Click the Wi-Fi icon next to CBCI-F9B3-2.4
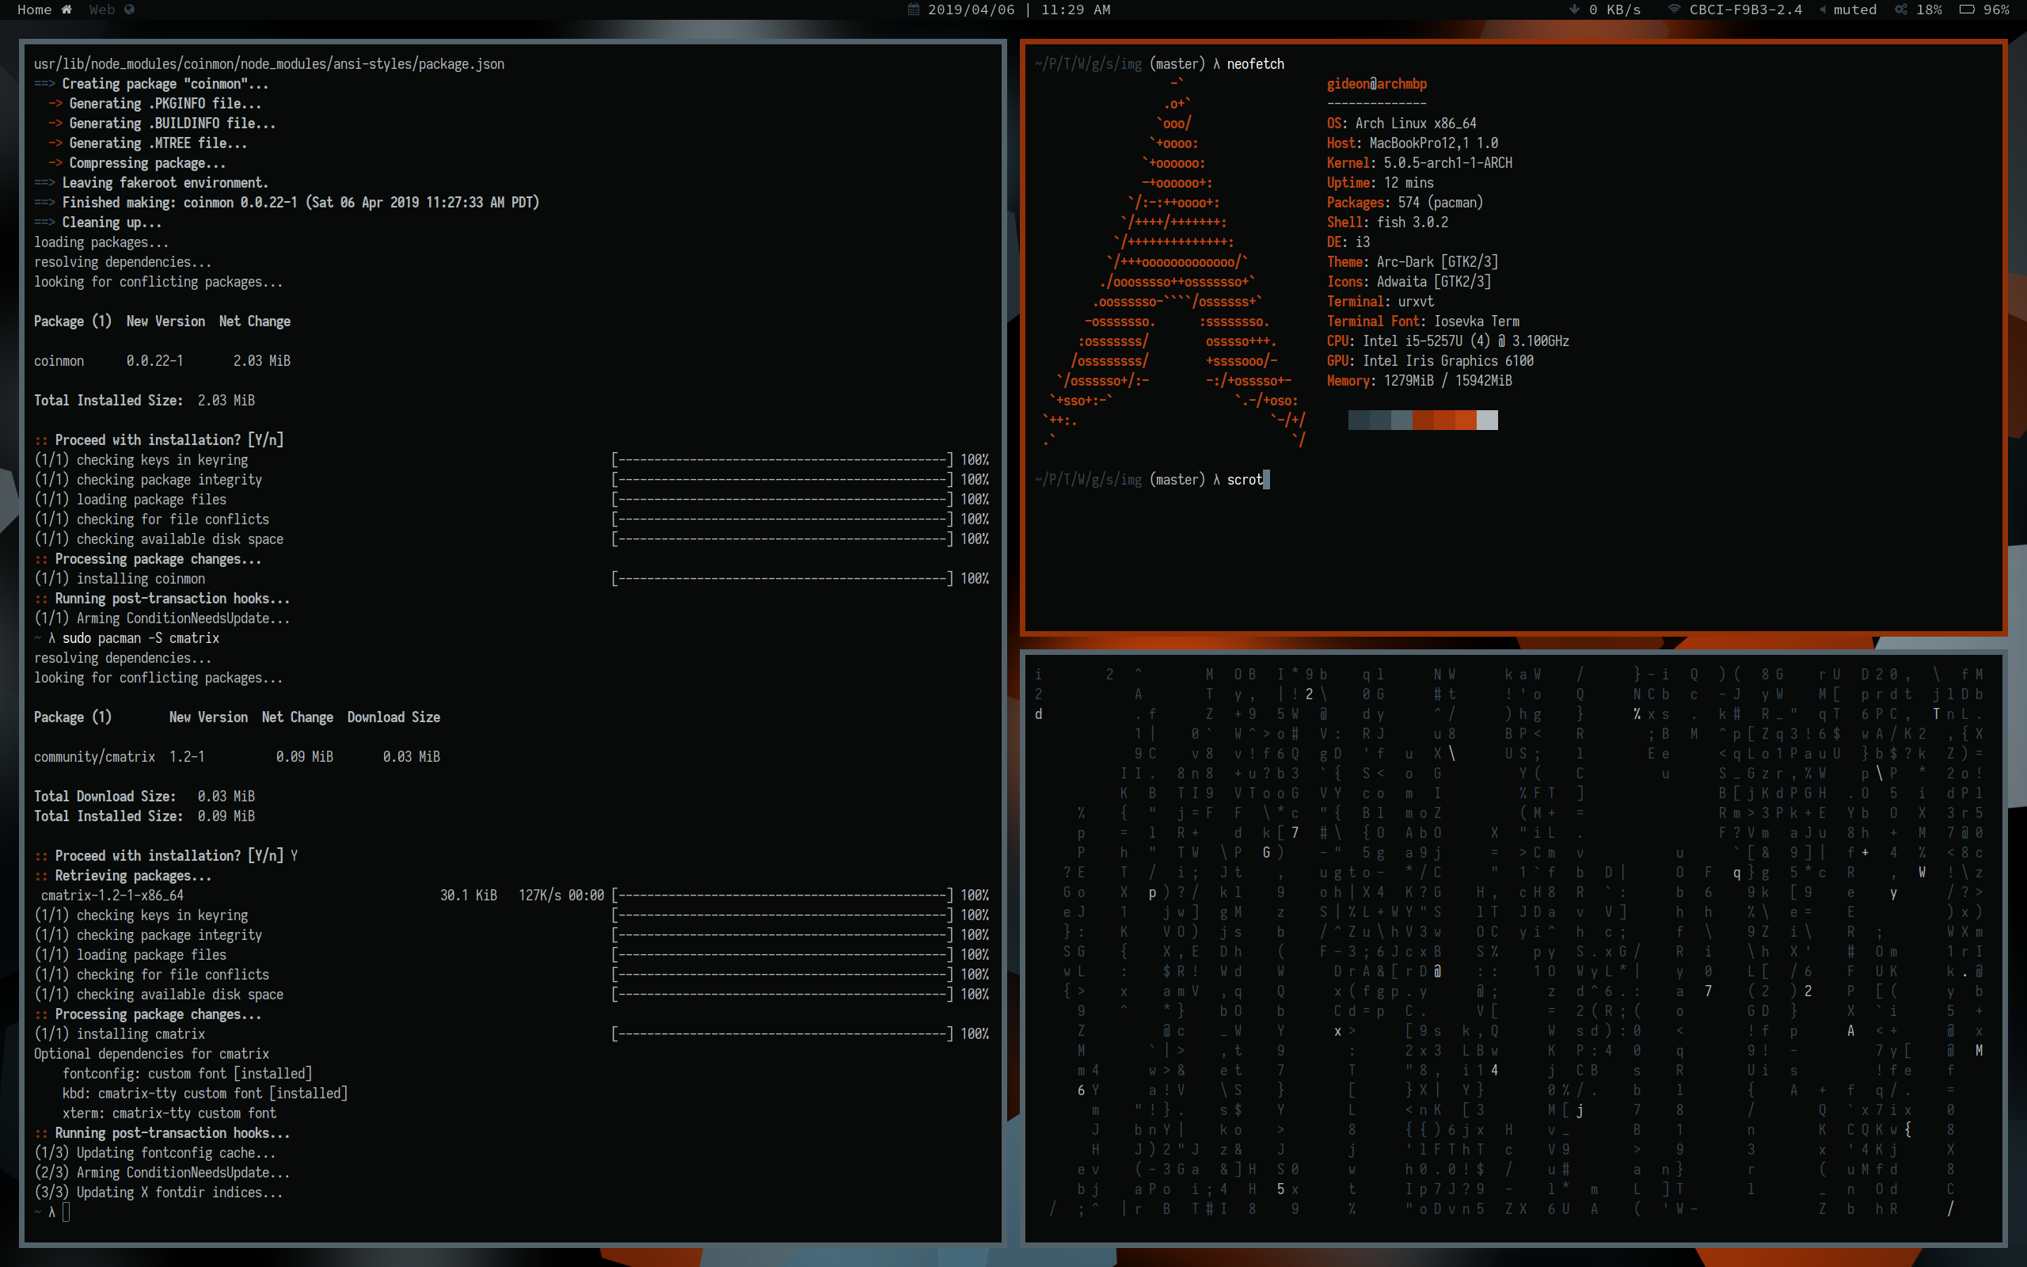The width and height of the screenshot is (2027, 1267). point(1674,10)
